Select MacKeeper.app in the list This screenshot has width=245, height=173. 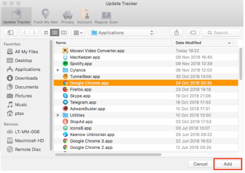point(146,57)
